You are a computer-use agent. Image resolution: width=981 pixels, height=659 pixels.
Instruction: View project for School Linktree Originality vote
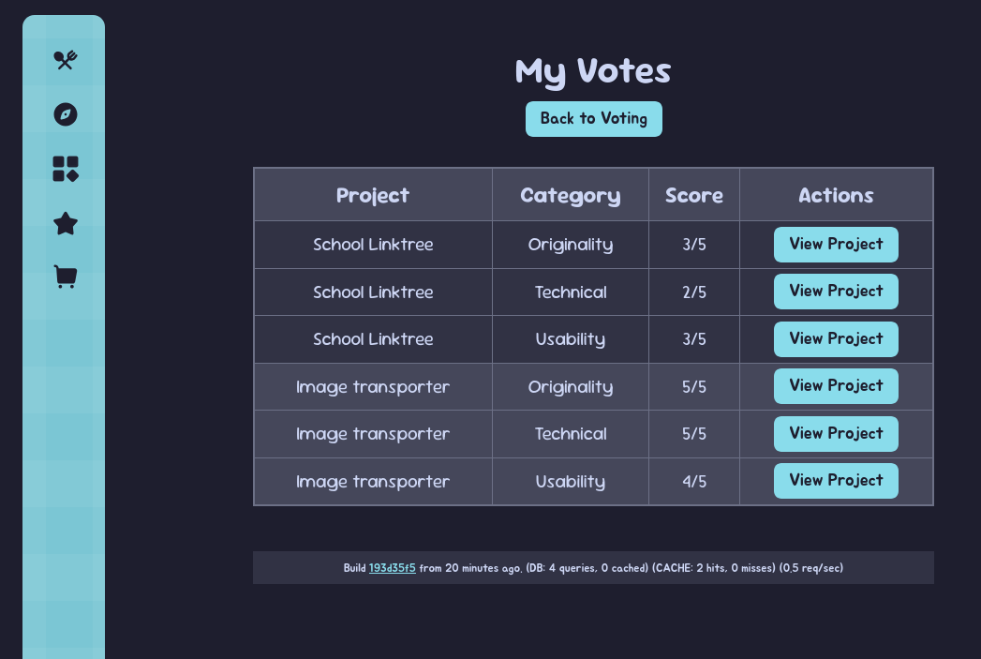pos(835,245)
